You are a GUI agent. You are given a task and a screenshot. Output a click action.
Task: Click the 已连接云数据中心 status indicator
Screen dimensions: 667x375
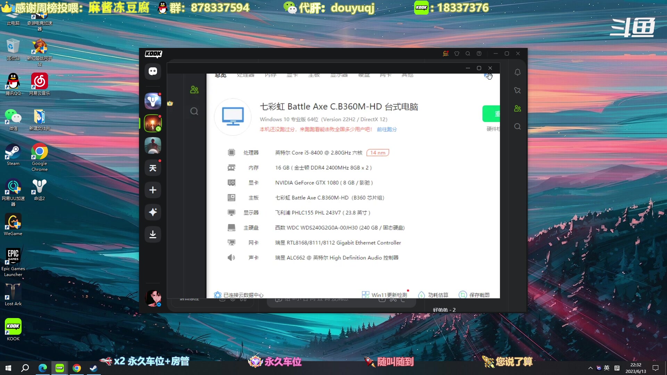239,294
